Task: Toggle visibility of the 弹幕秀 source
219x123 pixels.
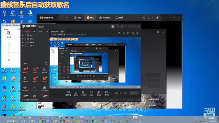Action: (x=23, y=42)
